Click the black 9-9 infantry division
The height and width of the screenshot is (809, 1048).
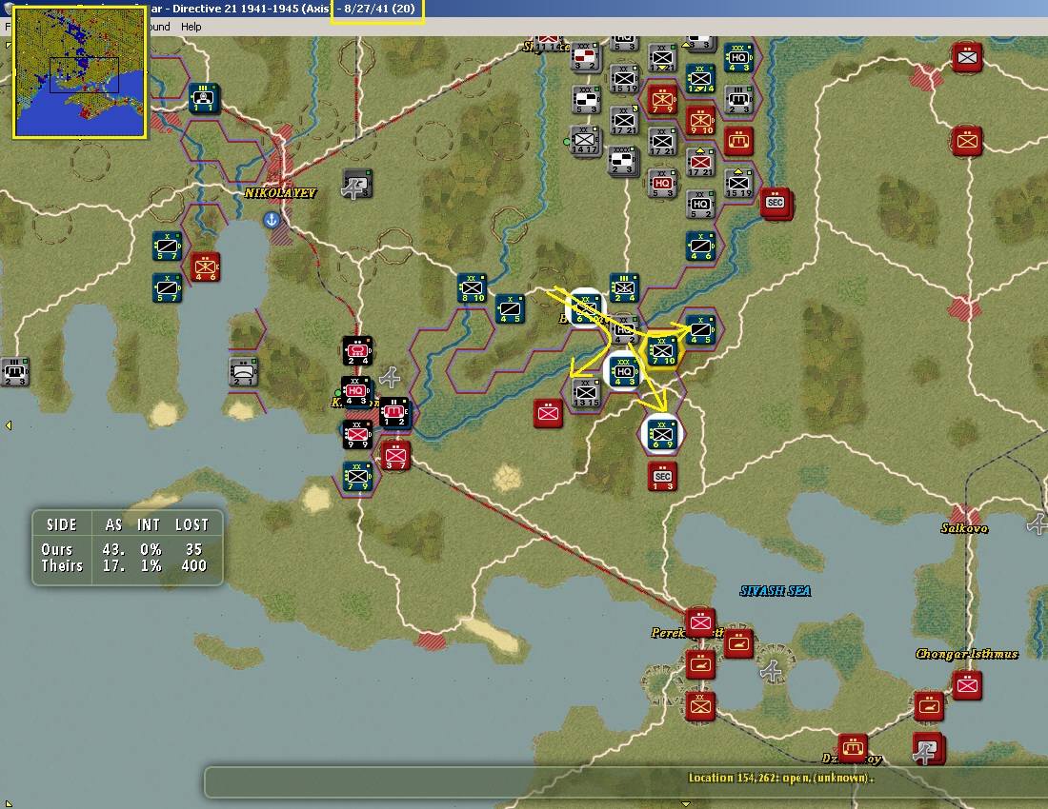pyautogui.click(x=357, y=435)
